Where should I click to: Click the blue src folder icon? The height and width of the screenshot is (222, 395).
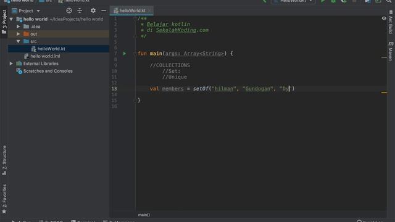(x=26, y=41)
